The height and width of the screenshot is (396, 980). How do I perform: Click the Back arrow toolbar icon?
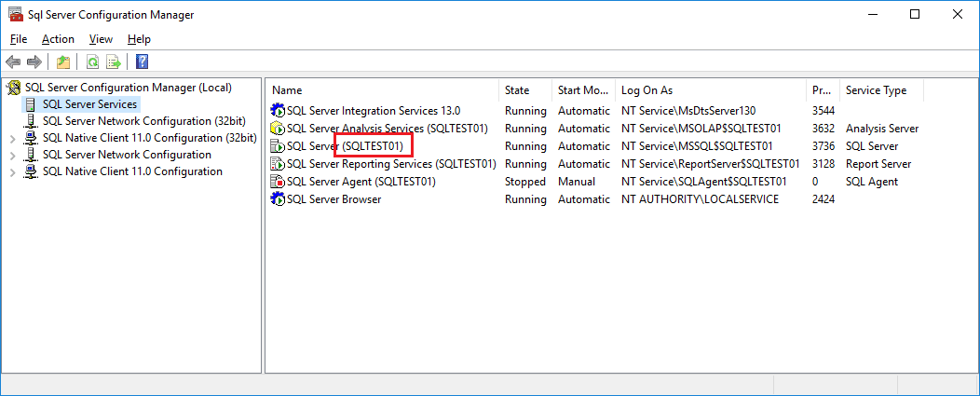[13, 62]
